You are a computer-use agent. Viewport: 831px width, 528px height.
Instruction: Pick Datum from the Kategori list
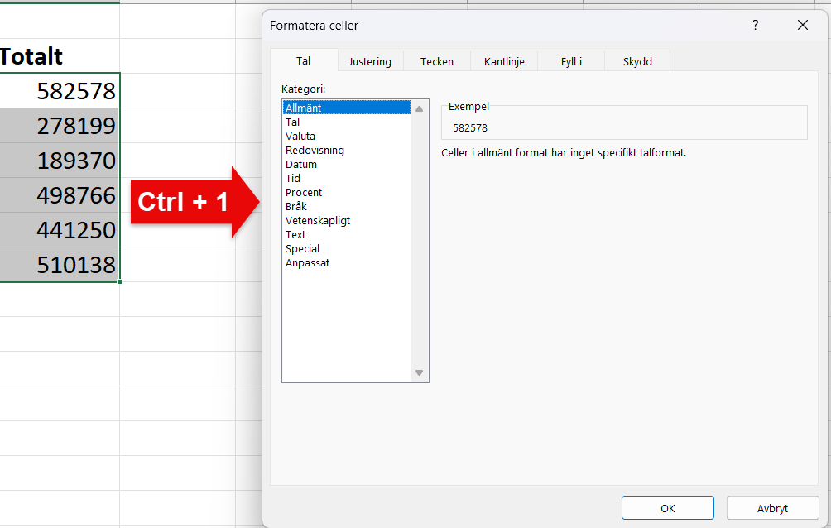point(301,165)
